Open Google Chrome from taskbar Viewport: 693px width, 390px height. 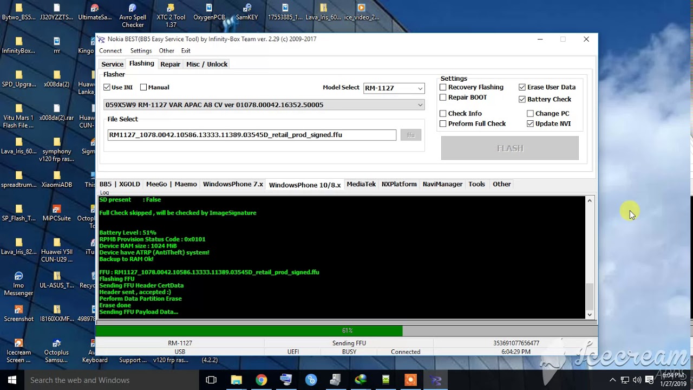tap(261, 380)
